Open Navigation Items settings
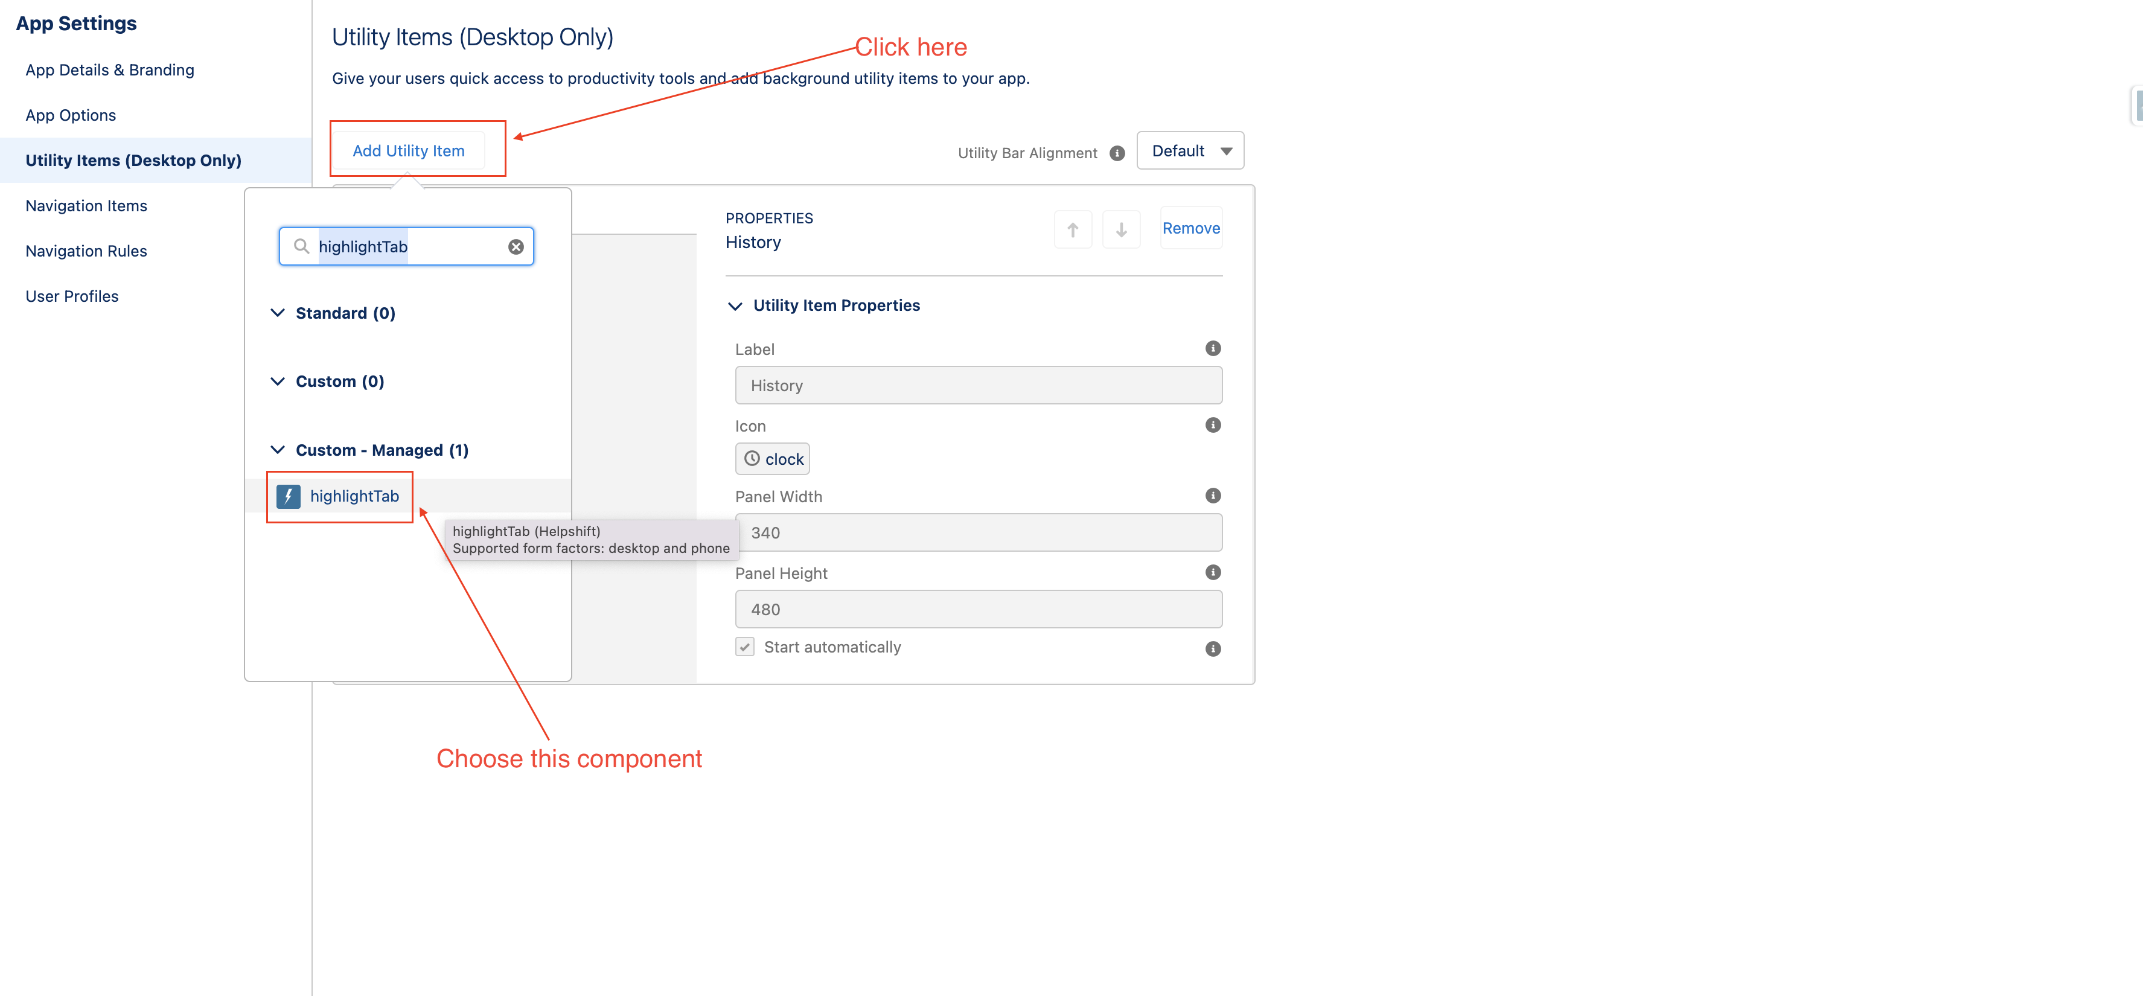The height and width of the screenshot is (996, 2143). (86, 205)
